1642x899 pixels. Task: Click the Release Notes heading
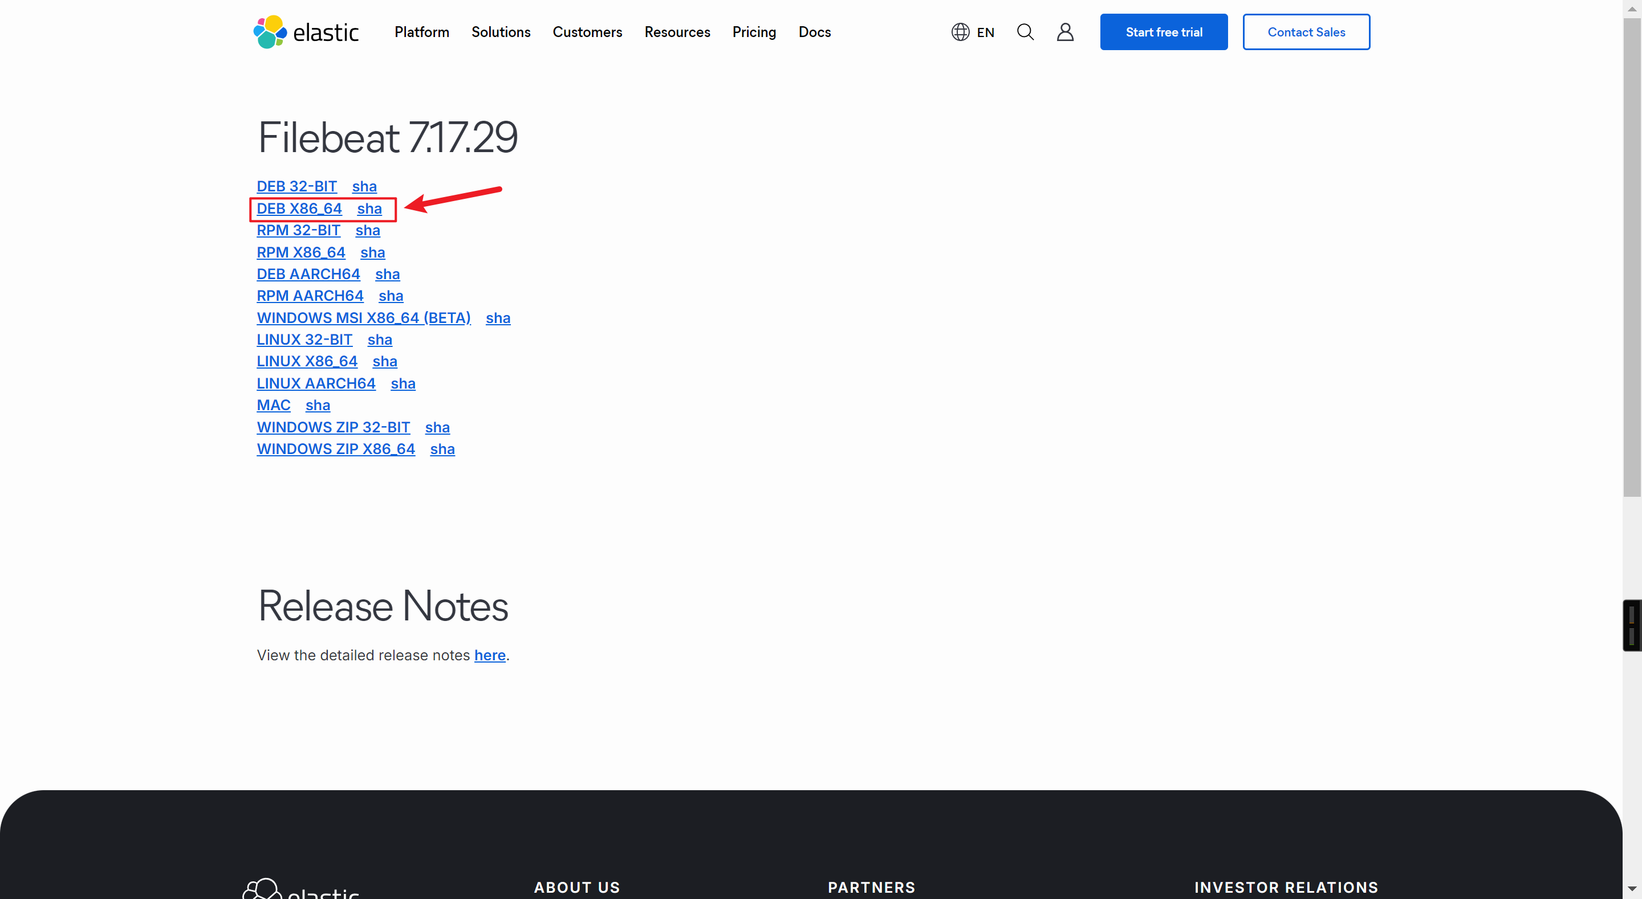pos(383,606)
